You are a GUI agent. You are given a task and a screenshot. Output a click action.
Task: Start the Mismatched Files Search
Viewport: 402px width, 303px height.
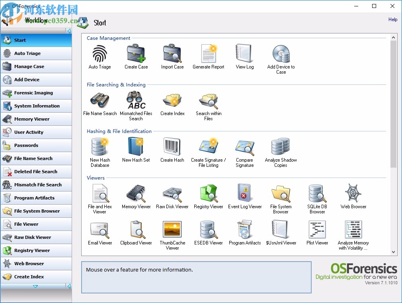coord(136,102)
